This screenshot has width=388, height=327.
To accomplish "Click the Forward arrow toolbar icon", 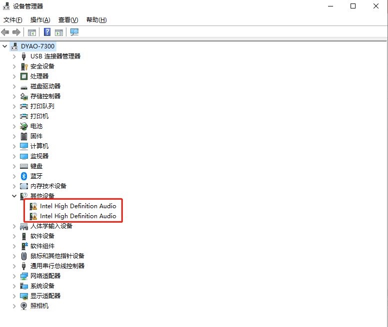I will point(16,32).
